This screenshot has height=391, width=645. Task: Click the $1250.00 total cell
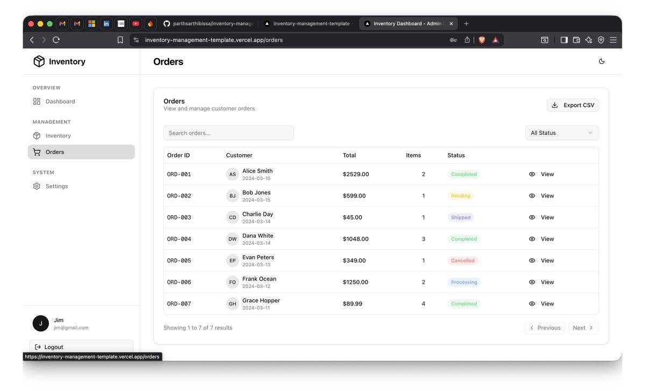point(356,282)
